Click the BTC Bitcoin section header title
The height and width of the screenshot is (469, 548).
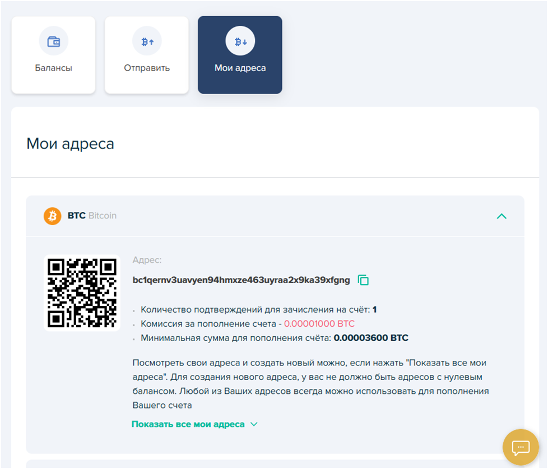click(x=92, y=216)
